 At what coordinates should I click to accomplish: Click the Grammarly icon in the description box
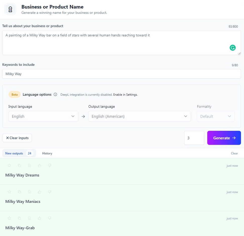click(232, 48)
